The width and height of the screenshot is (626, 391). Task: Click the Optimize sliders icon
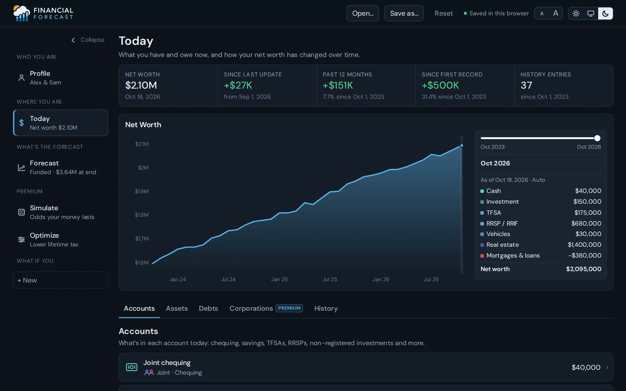coord(22,239)
